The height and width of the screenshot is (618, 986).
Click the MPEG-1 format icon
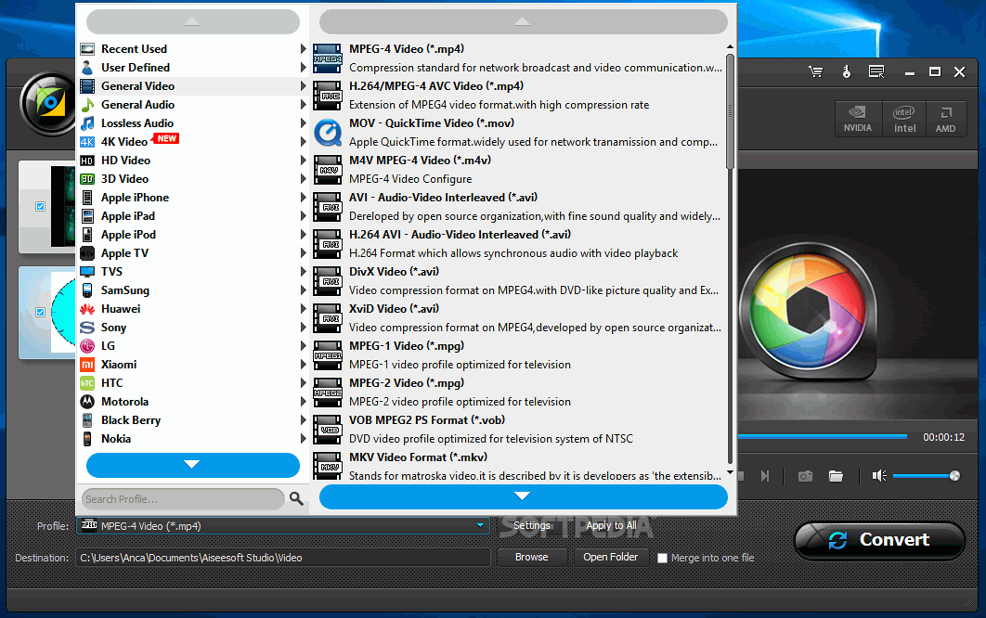tap(328, 355)
